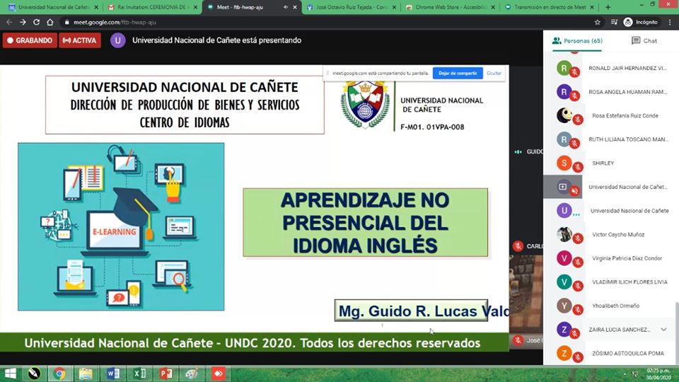The height and width of the screenshot is (382, 679).
Task: Open a new browser tab
Action: pos(608,7)
